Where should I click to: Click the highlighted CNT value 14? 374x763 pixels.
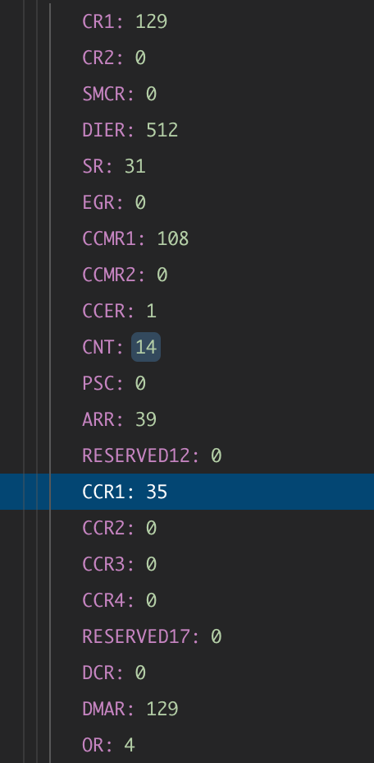(x=146, y=347)
